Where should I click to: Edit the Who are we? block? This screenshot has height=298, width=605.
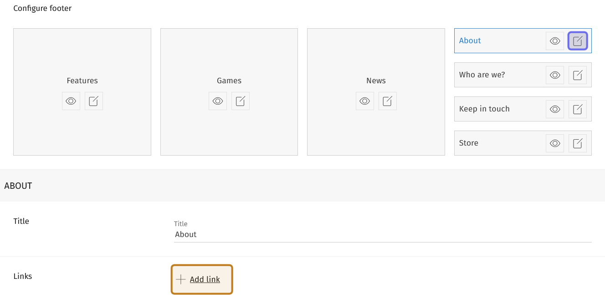(578, 75)
